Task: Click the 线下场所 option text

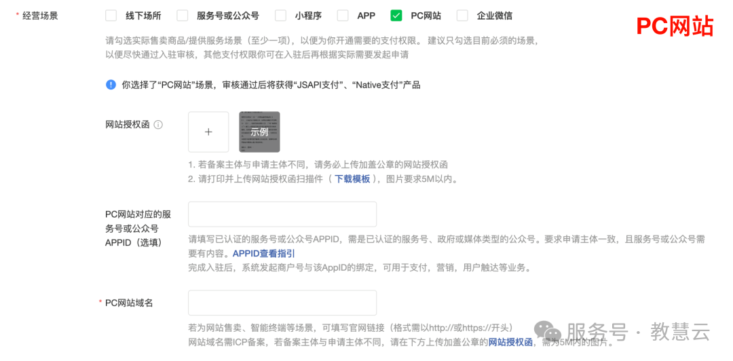Action: pos(143,16)
